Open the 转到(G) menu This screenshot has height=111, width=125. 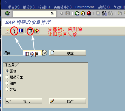(44, 7)
